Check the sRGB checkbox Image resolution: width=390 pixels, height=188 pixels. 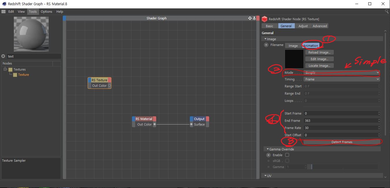[x=287, y=161]
